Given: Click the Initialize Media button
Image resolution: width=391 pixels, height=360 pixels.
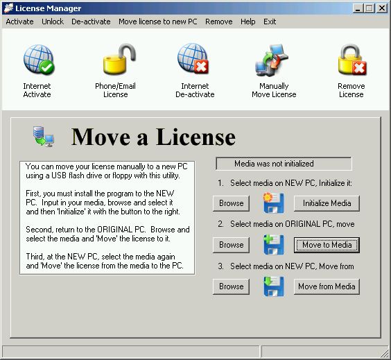Looking at the screenshot, I should click(x=327, y=203).
